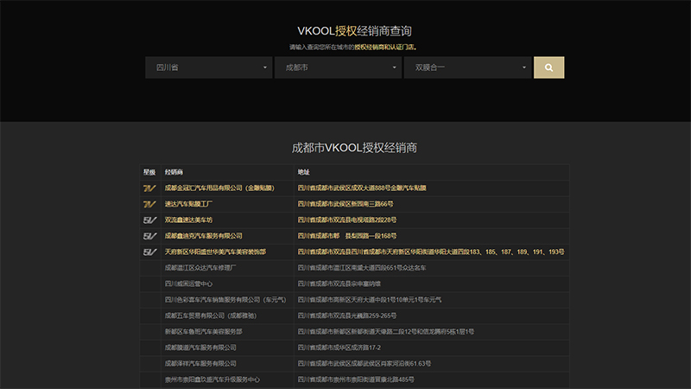Select dealer 四川威固运营中心
Image resolution: width=691 pixels, height=389 pixels.
tap(188, 284)
